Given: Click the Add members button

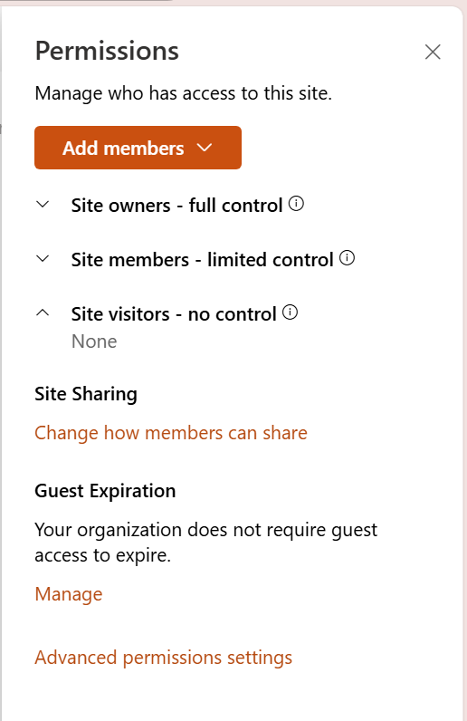Looking at the screenshot, I should (138, 148).
